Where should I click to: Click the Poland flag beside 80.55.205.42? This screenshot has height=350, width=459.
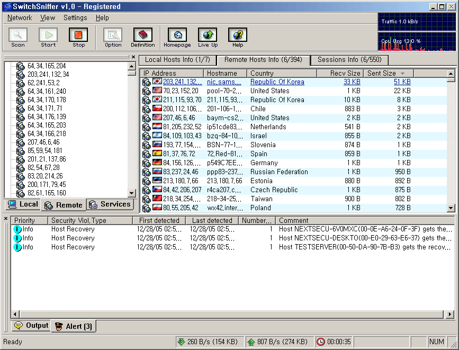click(157, 208)
